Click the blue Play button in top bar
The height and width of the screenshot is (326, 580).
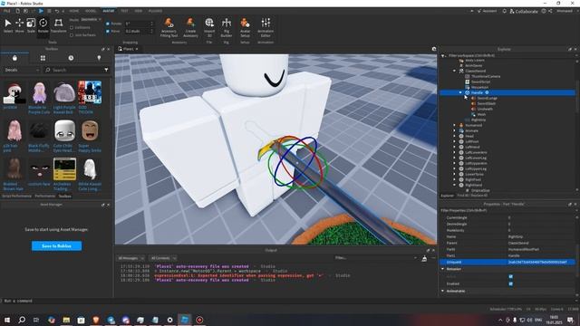pyautogui.click(x=41, y=11)
